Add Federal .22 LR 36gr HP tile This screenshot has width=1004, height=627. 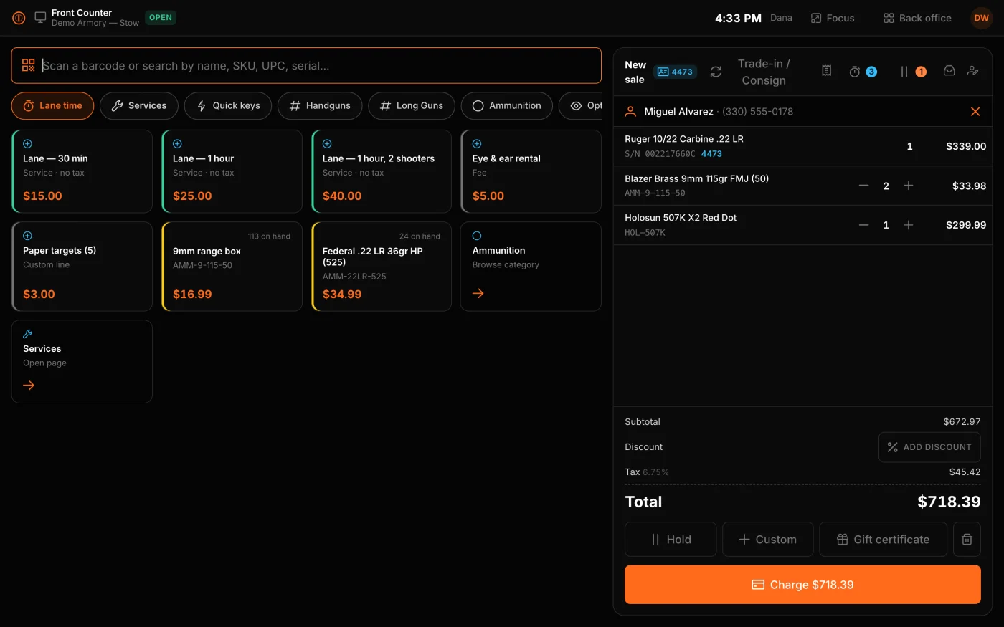tap(382, 266)
